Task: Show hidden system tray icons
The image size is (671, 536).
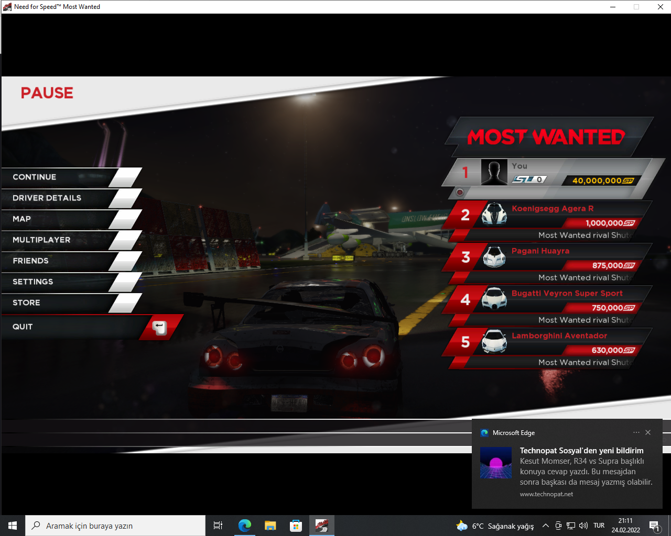Action: coord(546,526)
